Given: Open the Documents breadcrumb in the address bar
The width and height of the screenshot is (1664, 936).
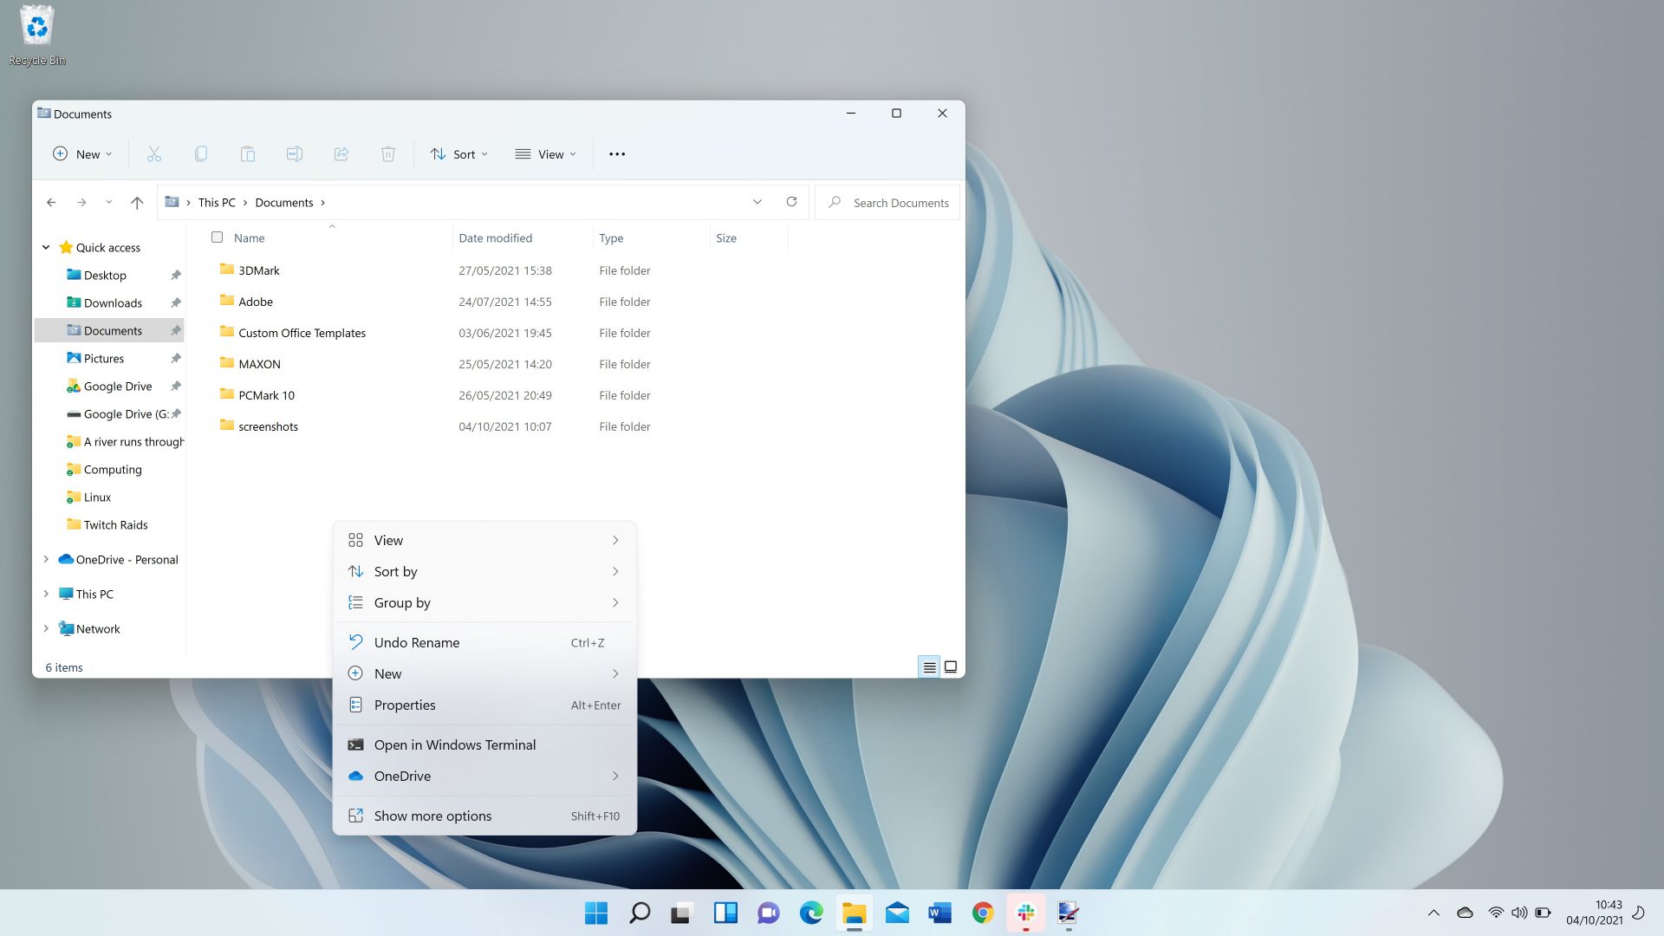Looking at the screenshot, I should pos(284,202).
